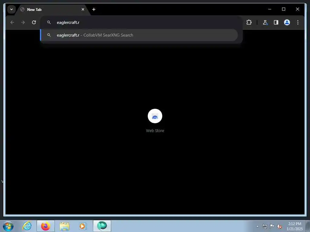Viewport: 310px width, 232px height.
Task: Open Windows Media Player from the taskbar
Action: coord(83,226)
